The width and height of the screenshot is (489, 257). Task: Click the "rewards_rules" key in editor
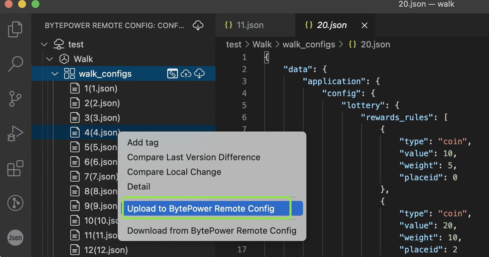tap(397, 117)
